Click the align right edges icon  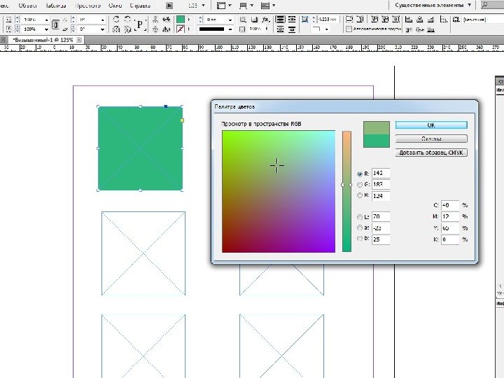tap(430, 20)
